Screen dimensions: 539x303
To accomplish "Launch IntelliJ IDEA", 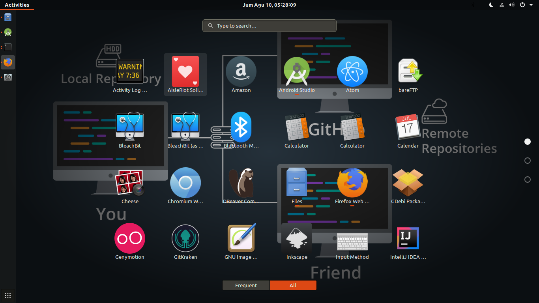I will (x=408, y=242).
